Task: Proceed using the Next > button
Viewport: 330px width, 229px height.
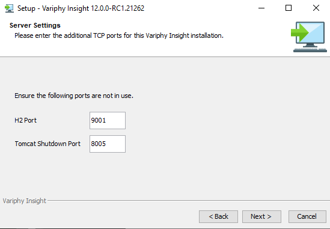Action: pos(261,216)
